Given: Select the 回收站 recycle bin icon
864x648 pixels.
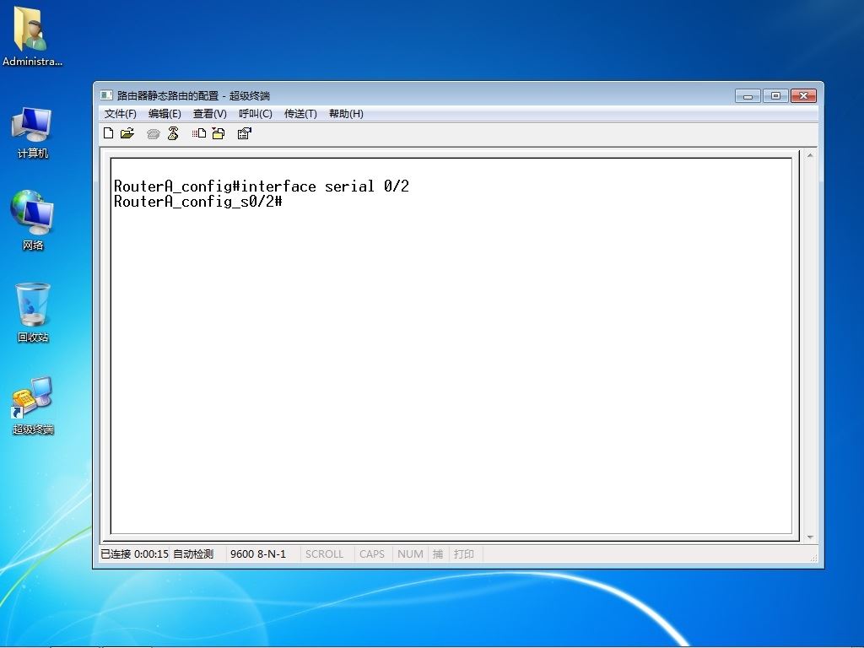Looking at the screenshot, I should [x=33, y=313].
